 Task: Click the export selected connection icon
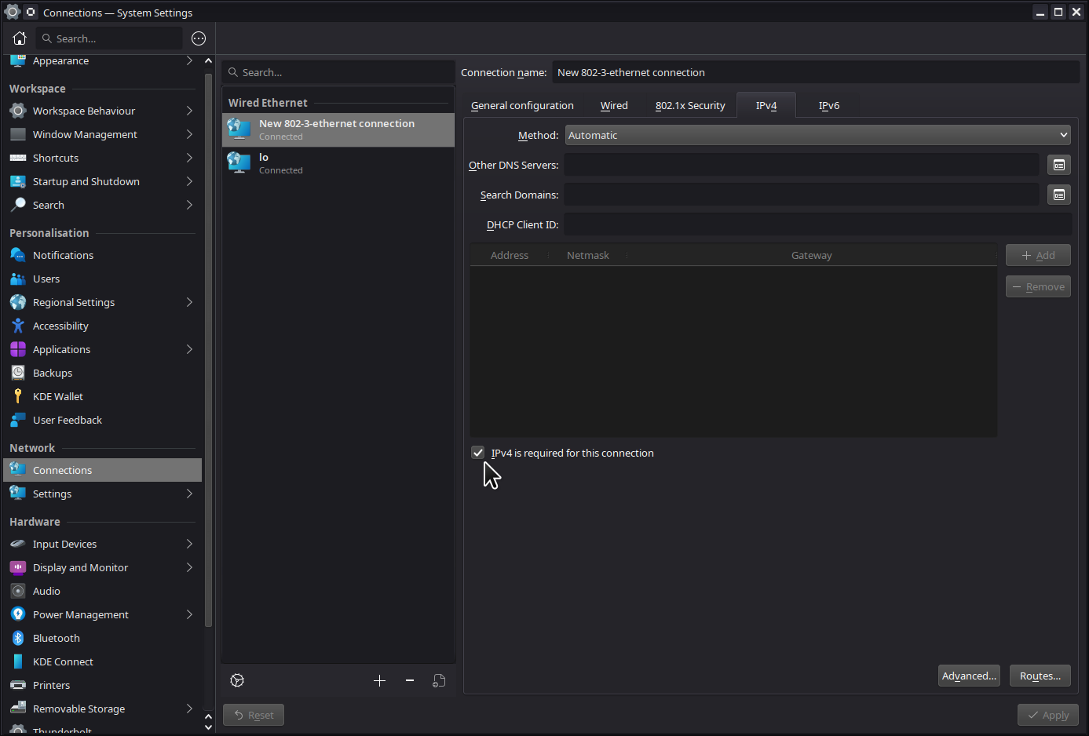point(439,680)
